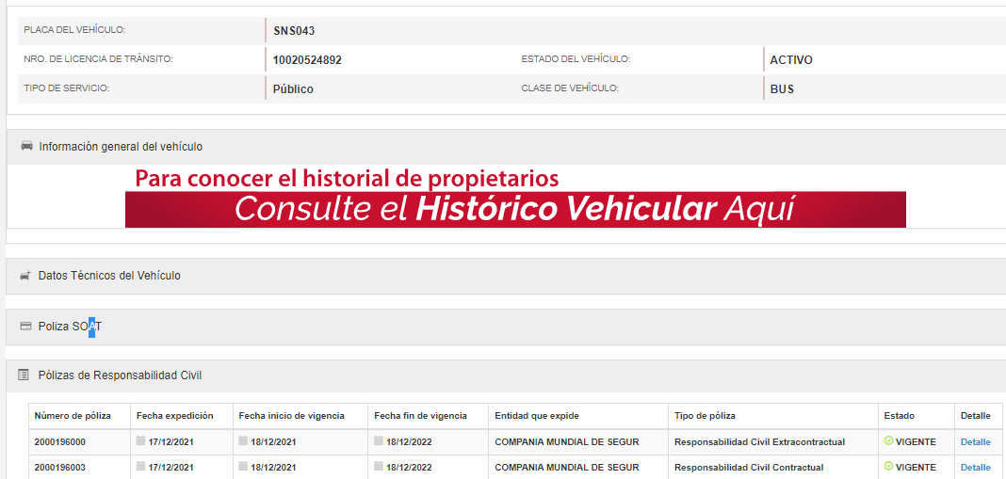
Task: Click green VIGENTE check icon for policy 2000196003
Action: (x=888, y=467)
